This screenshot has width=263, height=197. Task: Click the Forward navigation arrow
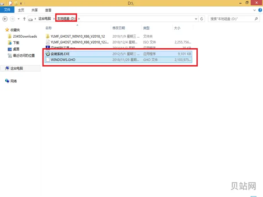[12, 19]
